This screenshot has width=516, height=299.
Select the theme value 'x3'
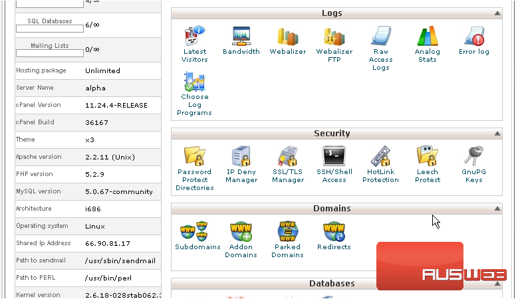(x=90, y=140)
